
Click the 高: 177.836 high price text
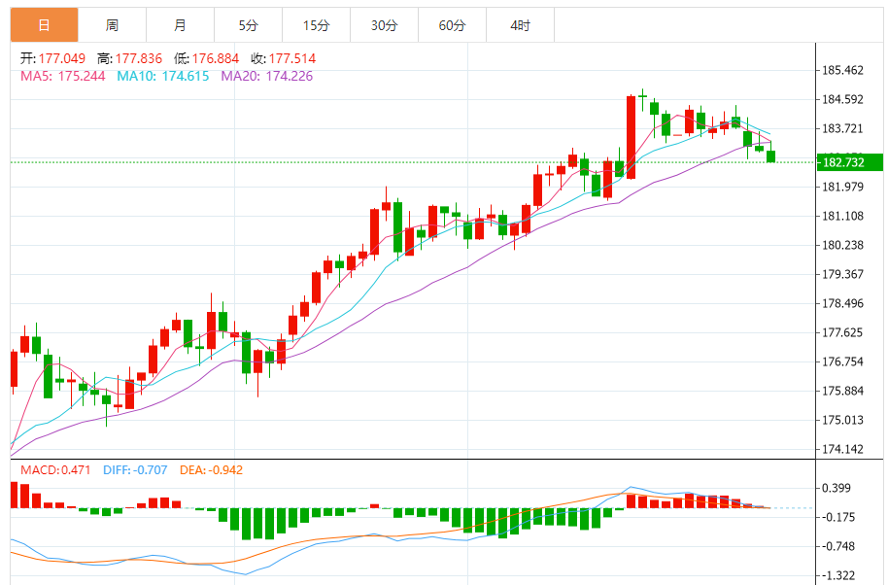pos(129,59)
